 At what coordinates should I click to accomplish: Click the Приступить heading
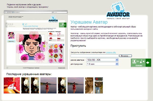click(78, 46)
